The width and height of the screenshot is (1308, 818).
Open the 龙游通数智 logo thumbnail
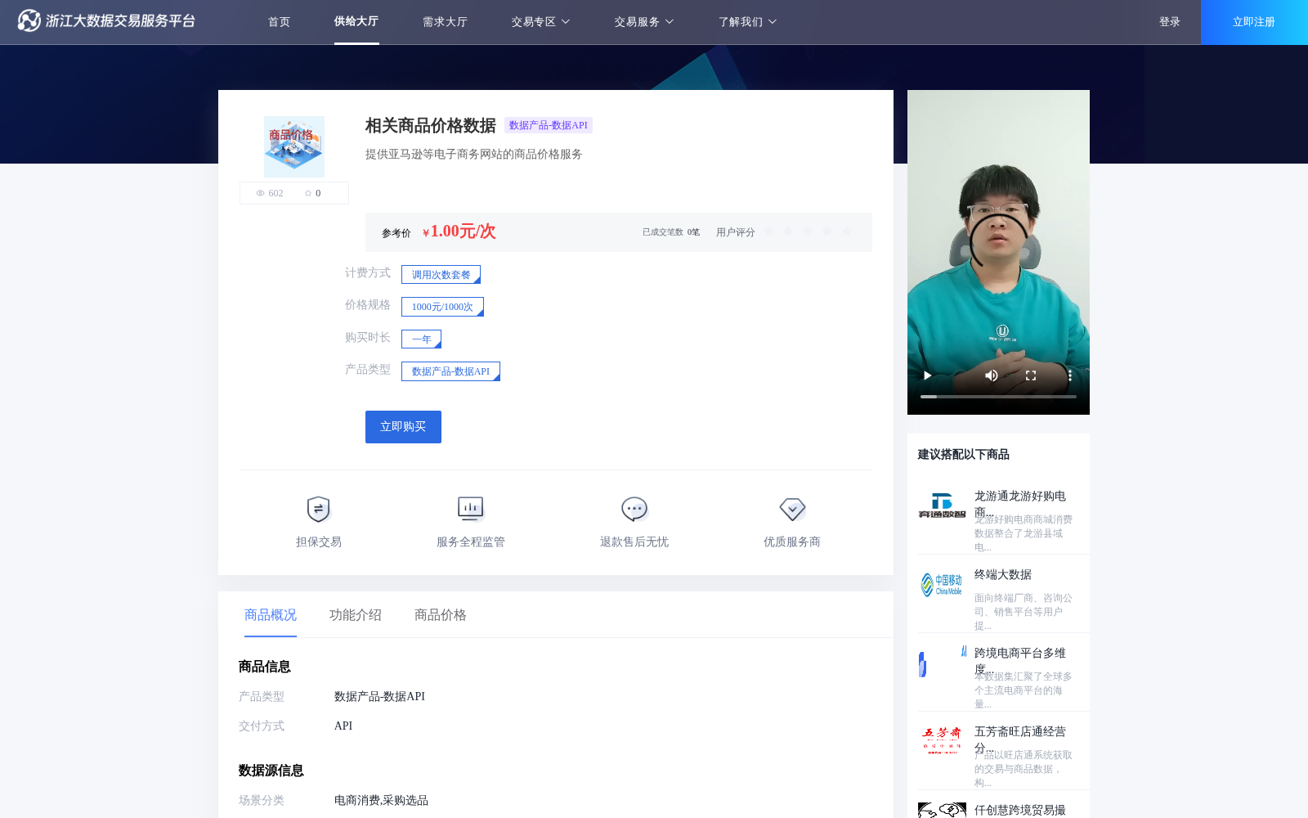click(x=942, y=506)
